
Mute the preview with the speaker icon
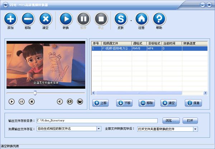pos(60,101)
